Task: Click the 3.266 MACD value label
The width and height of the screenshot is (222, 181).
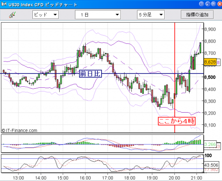Action: click(x=210, y=144)
